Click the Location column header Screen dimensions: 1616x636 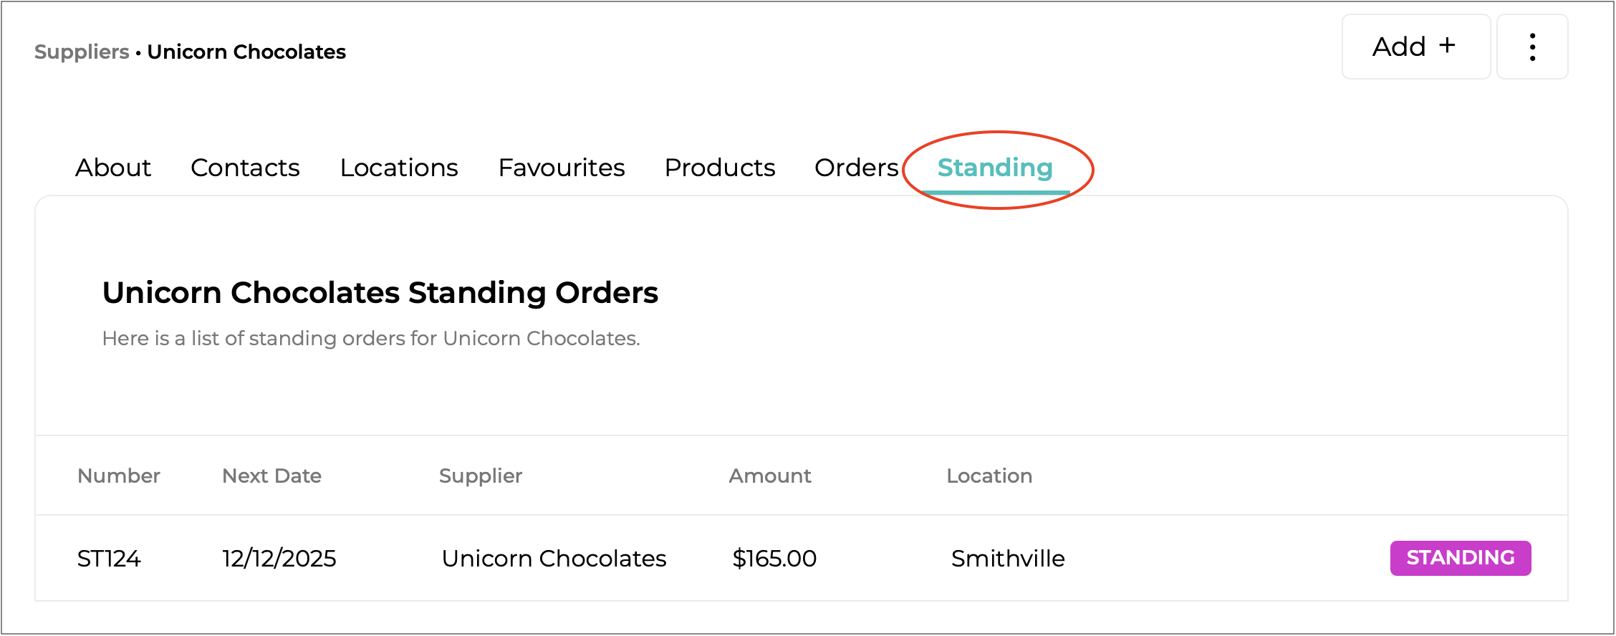click(989, 476)
